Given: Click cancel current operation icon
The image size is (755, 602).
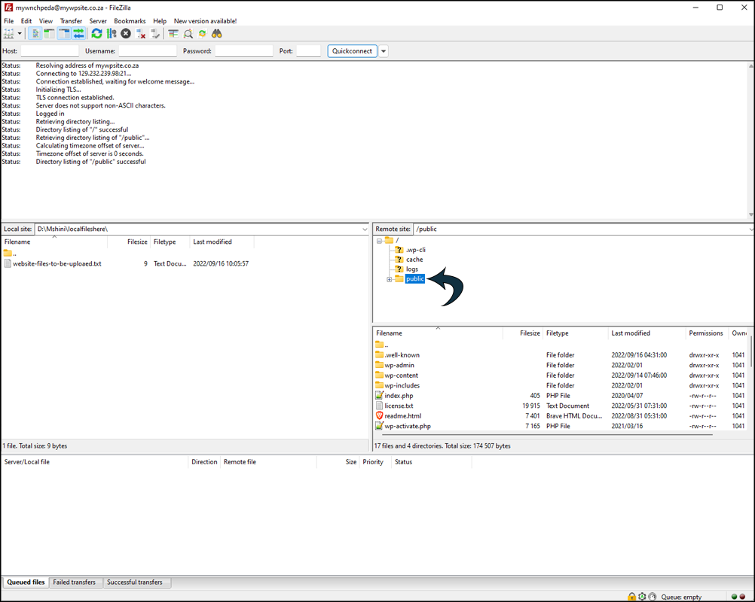Looking at the screenshot, I should coord(126,34).
